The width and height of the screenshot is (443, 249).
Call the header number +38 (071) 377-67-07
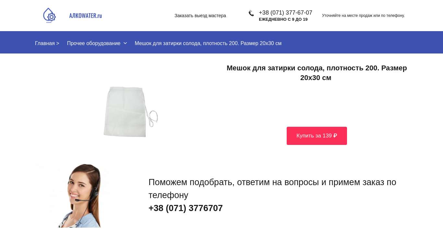[x=285, y=13]
